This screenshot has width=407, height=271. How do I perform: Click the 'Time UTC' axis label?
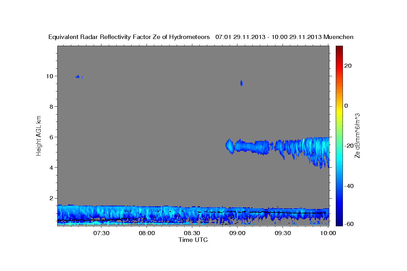tap(193, 240)
